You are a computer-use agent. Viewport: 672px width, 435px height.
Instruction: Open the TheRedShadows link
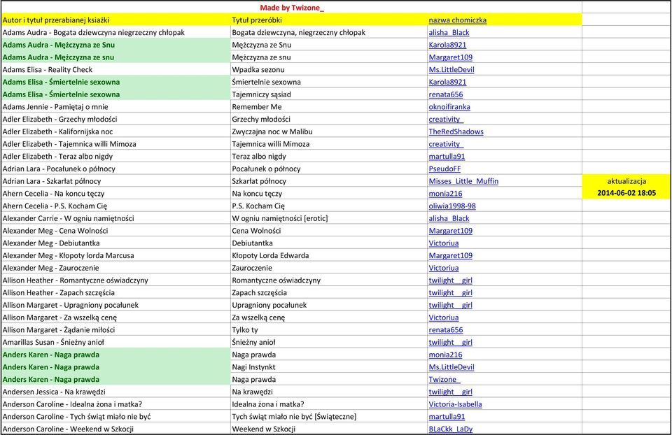[x=456, y=132]
